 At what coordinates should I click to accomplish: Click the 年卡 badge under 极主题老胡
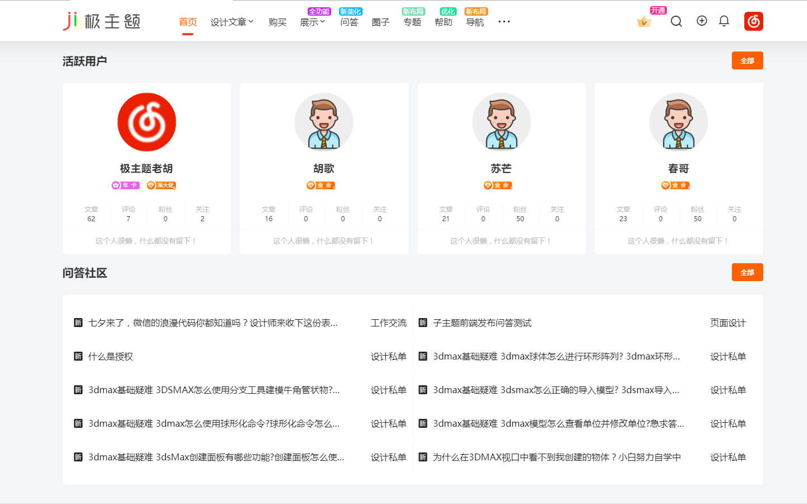click(x=126, y=185)
